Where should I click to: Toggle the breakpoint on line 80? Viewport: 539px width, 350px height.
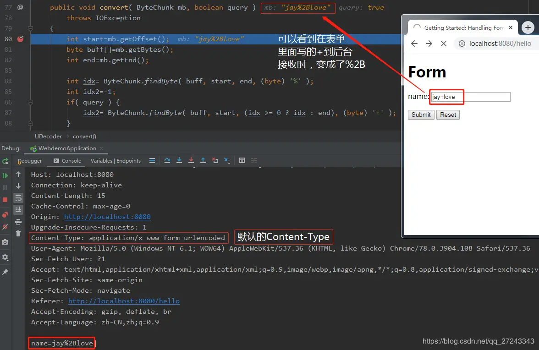coord(21,39)
